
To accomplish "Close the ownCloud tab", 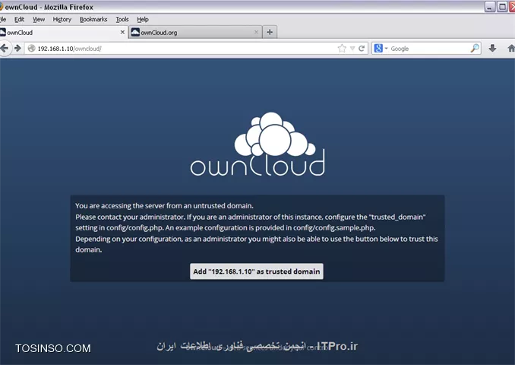I will pyautogui.click(x=122, y=32).
